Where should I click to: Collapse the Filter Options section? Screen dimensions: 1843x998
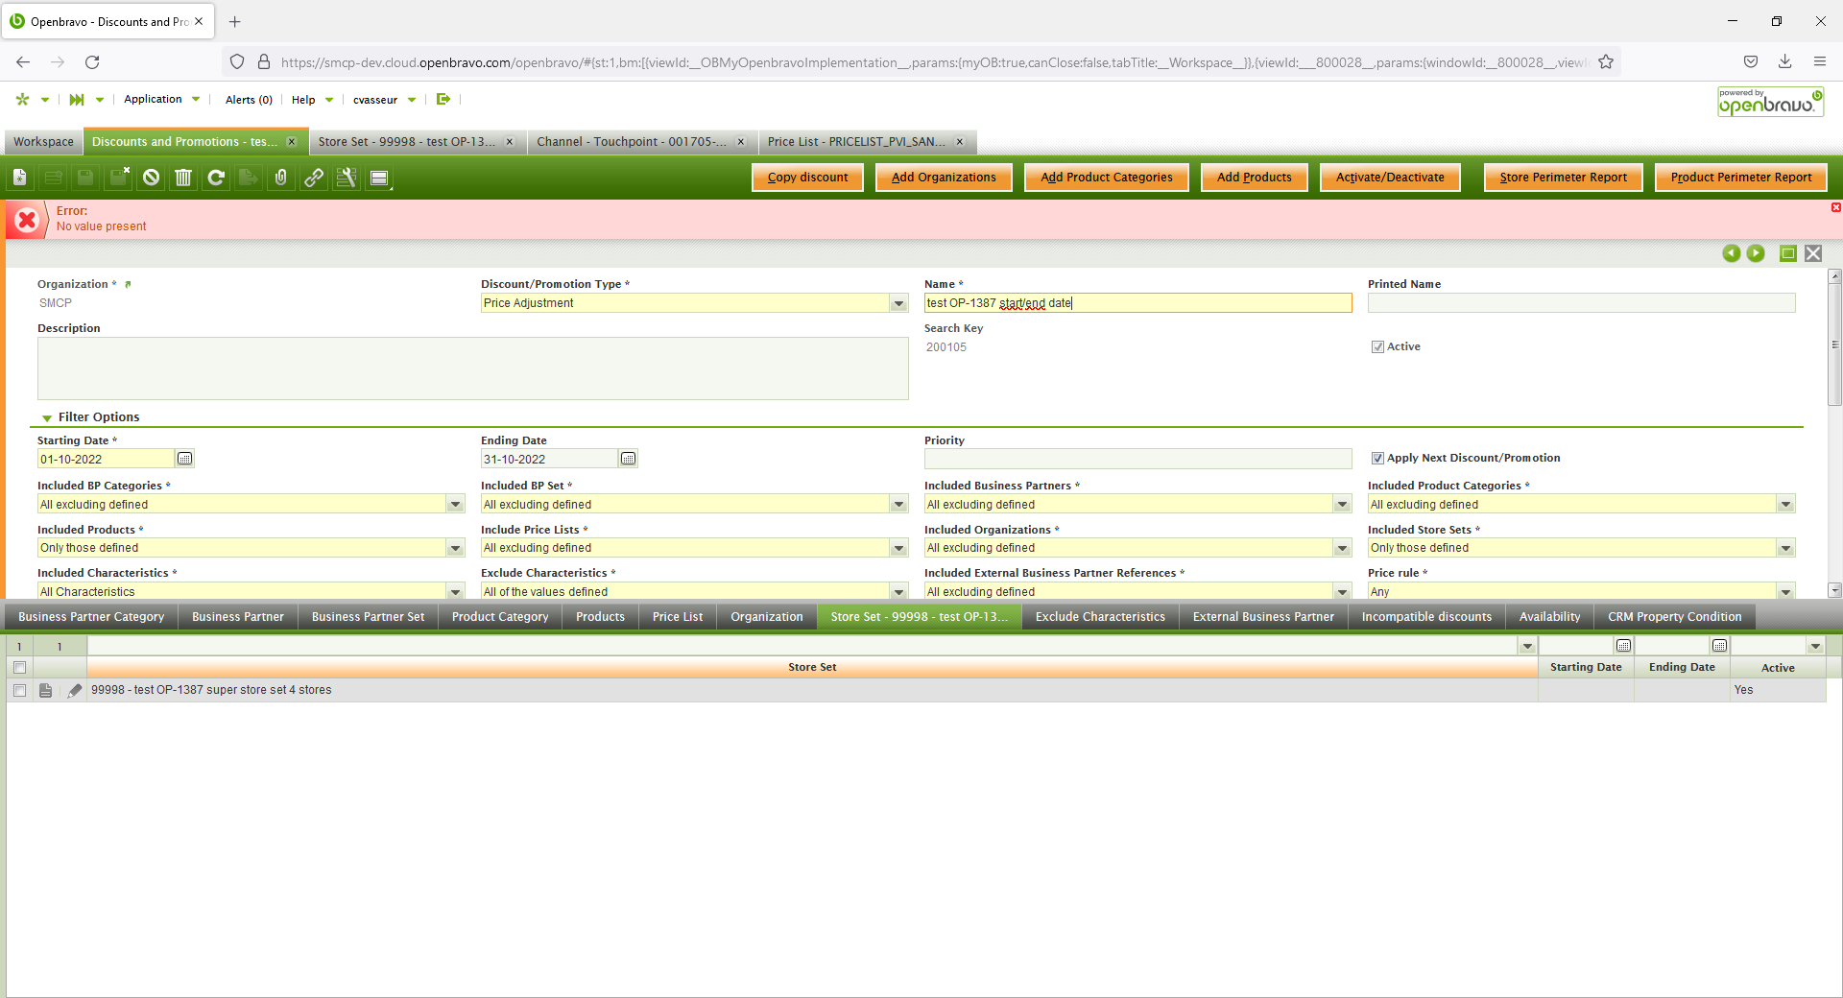coord(47,417)
